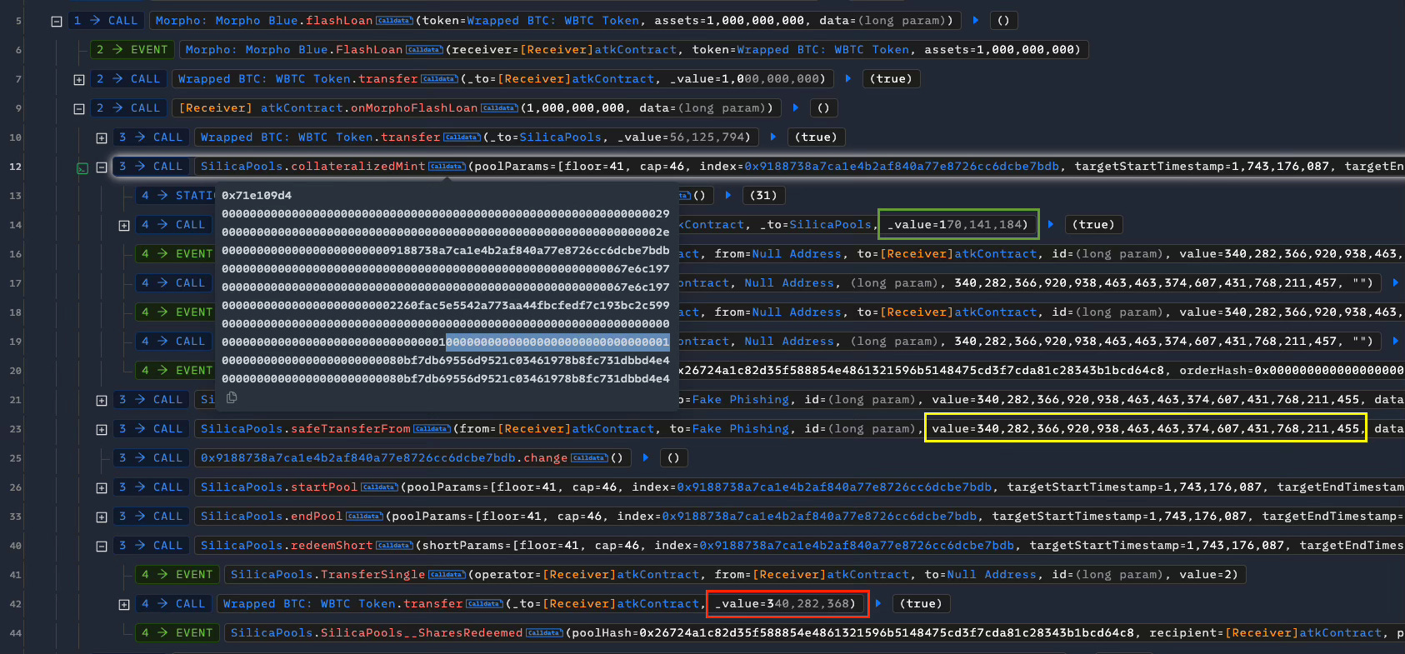Screen dimensions: 1405x654
Task: Click the return arrow on line 7 transfer
Action: (848, 78)
